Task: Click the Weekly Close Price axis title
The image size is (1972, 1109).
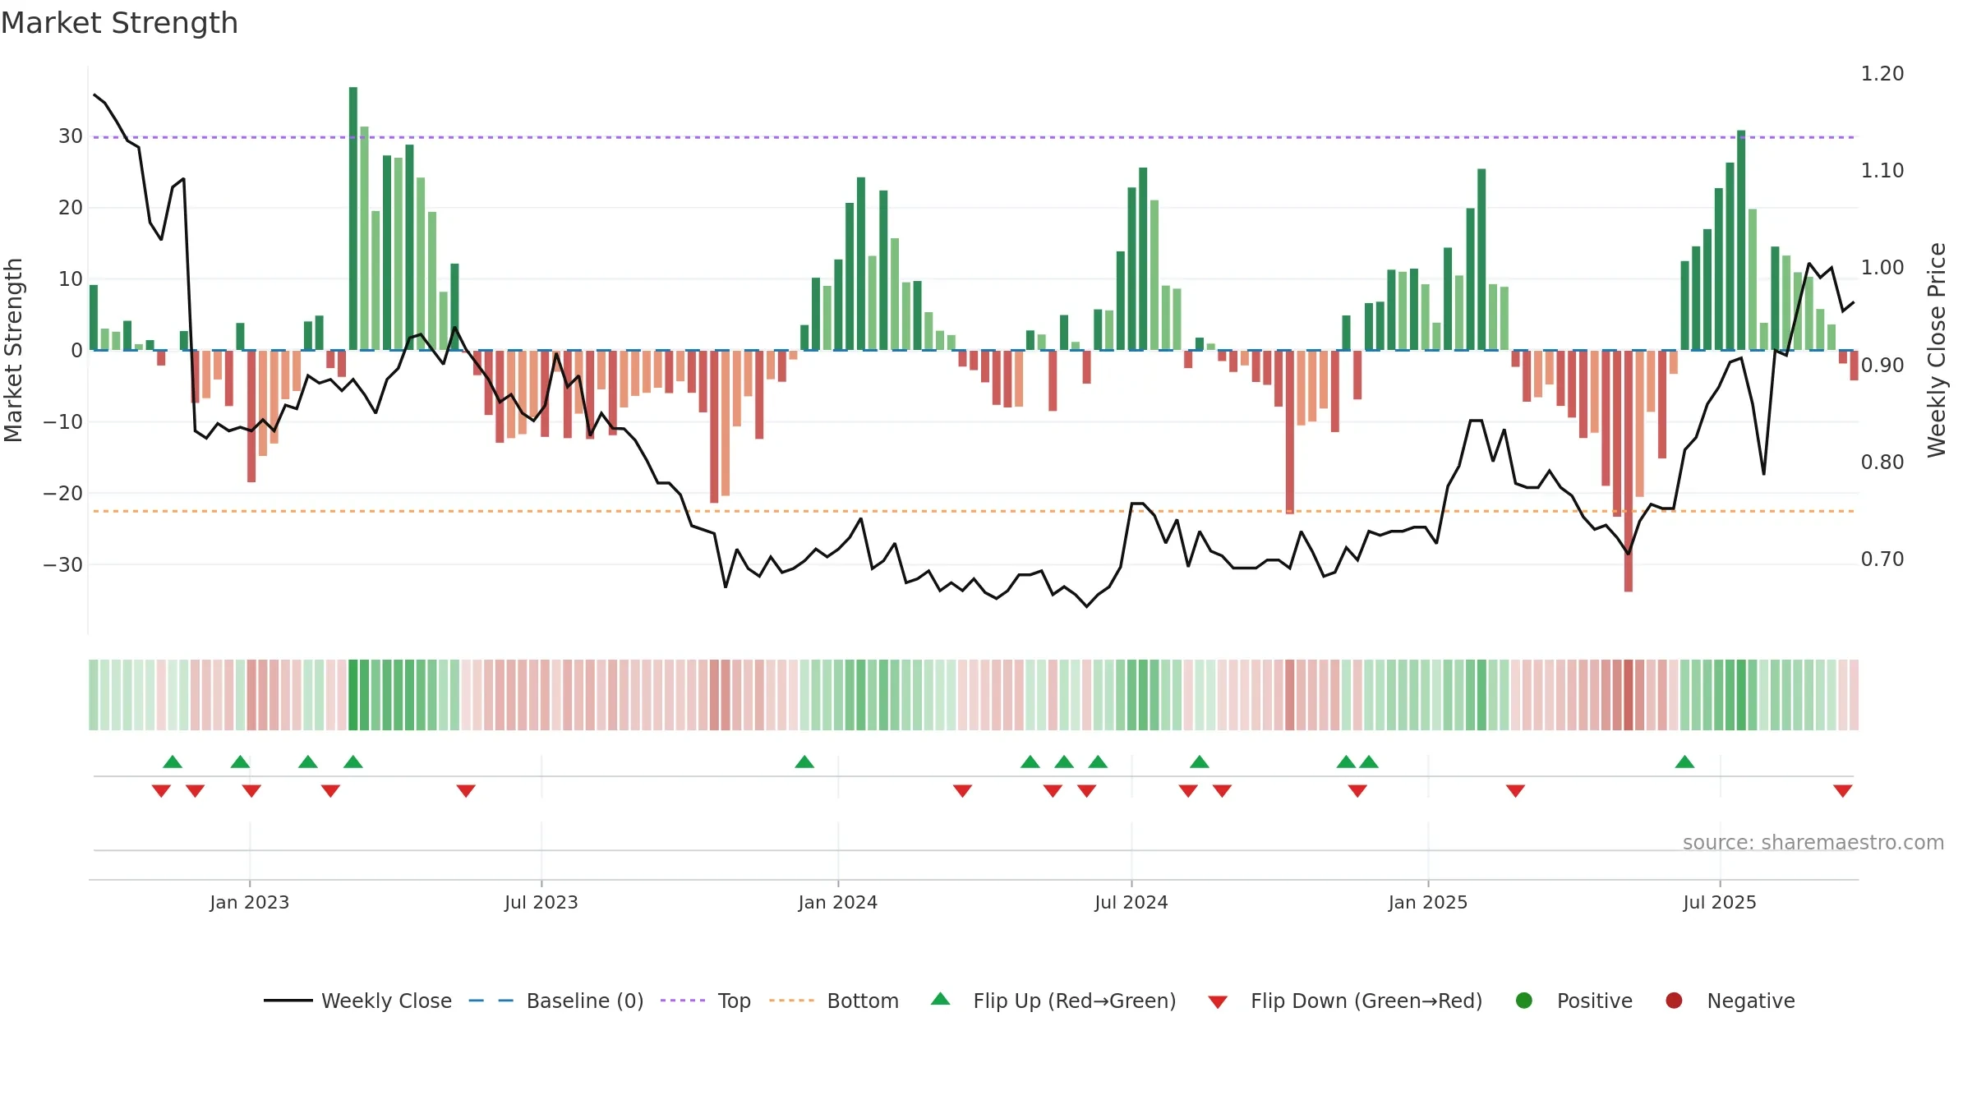Action: 1937,350
